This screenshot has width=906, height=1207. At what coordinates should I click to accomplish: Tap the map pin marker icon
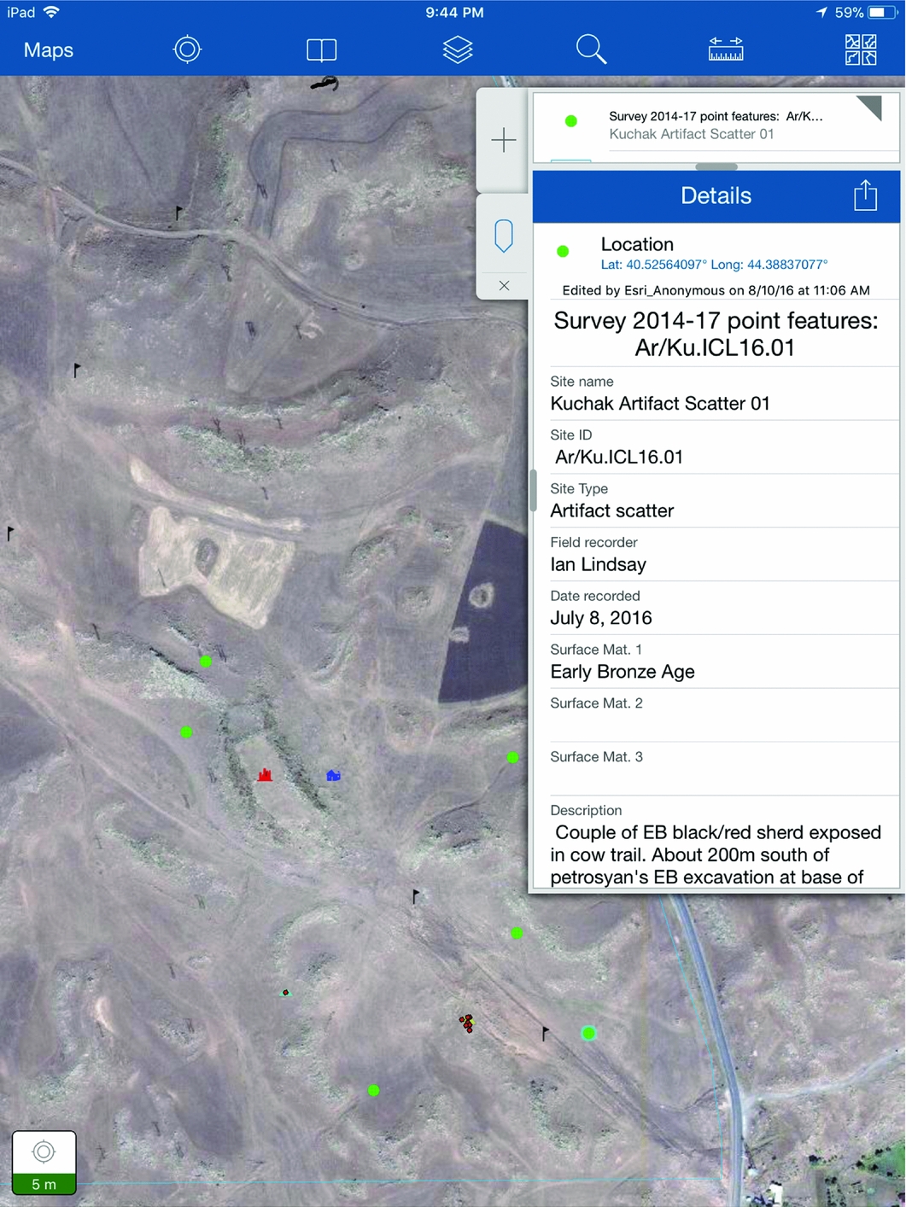pos(504,236)
